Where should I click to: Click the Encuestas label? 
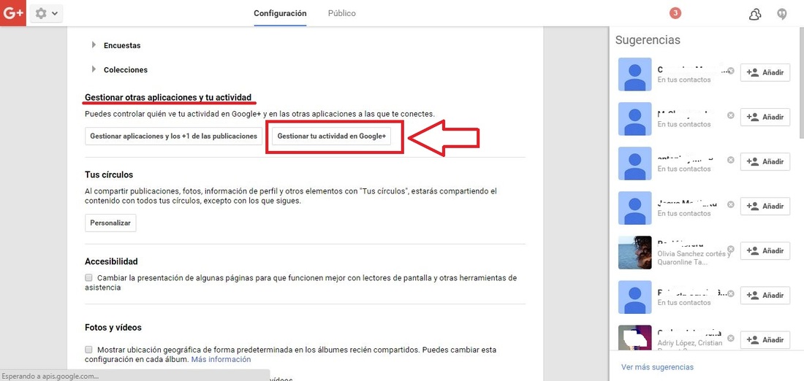(122, 45)
